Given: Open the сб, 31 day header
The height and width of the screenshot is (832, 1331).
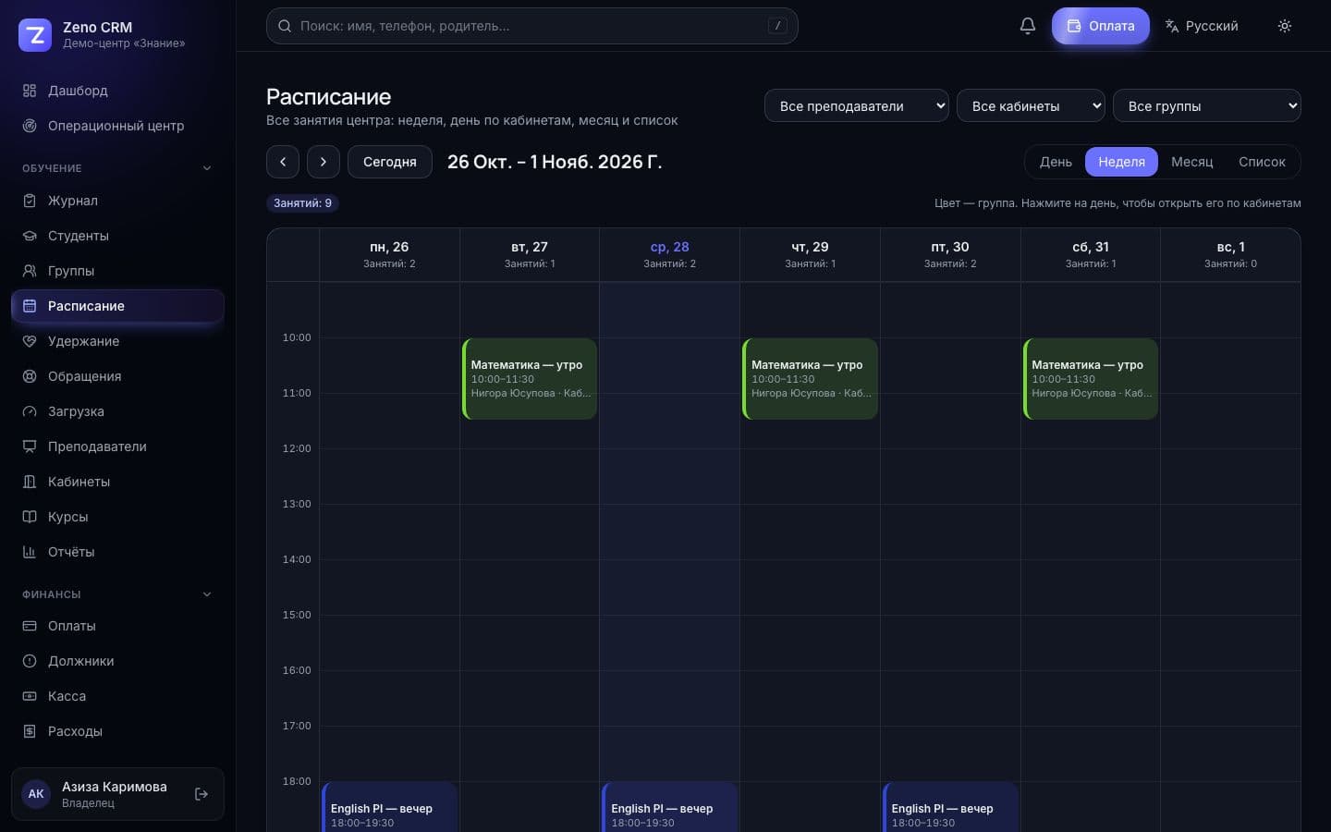Looking at the screenshot, I should pyautogui.click(x=1091, y=254).
